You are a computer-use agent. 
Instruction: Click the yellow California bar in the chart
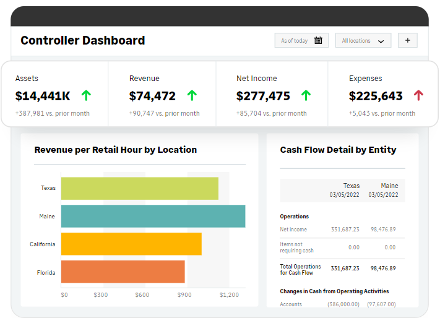131,244
